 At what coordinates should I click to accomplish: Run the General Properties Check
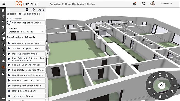coord(26,43)
